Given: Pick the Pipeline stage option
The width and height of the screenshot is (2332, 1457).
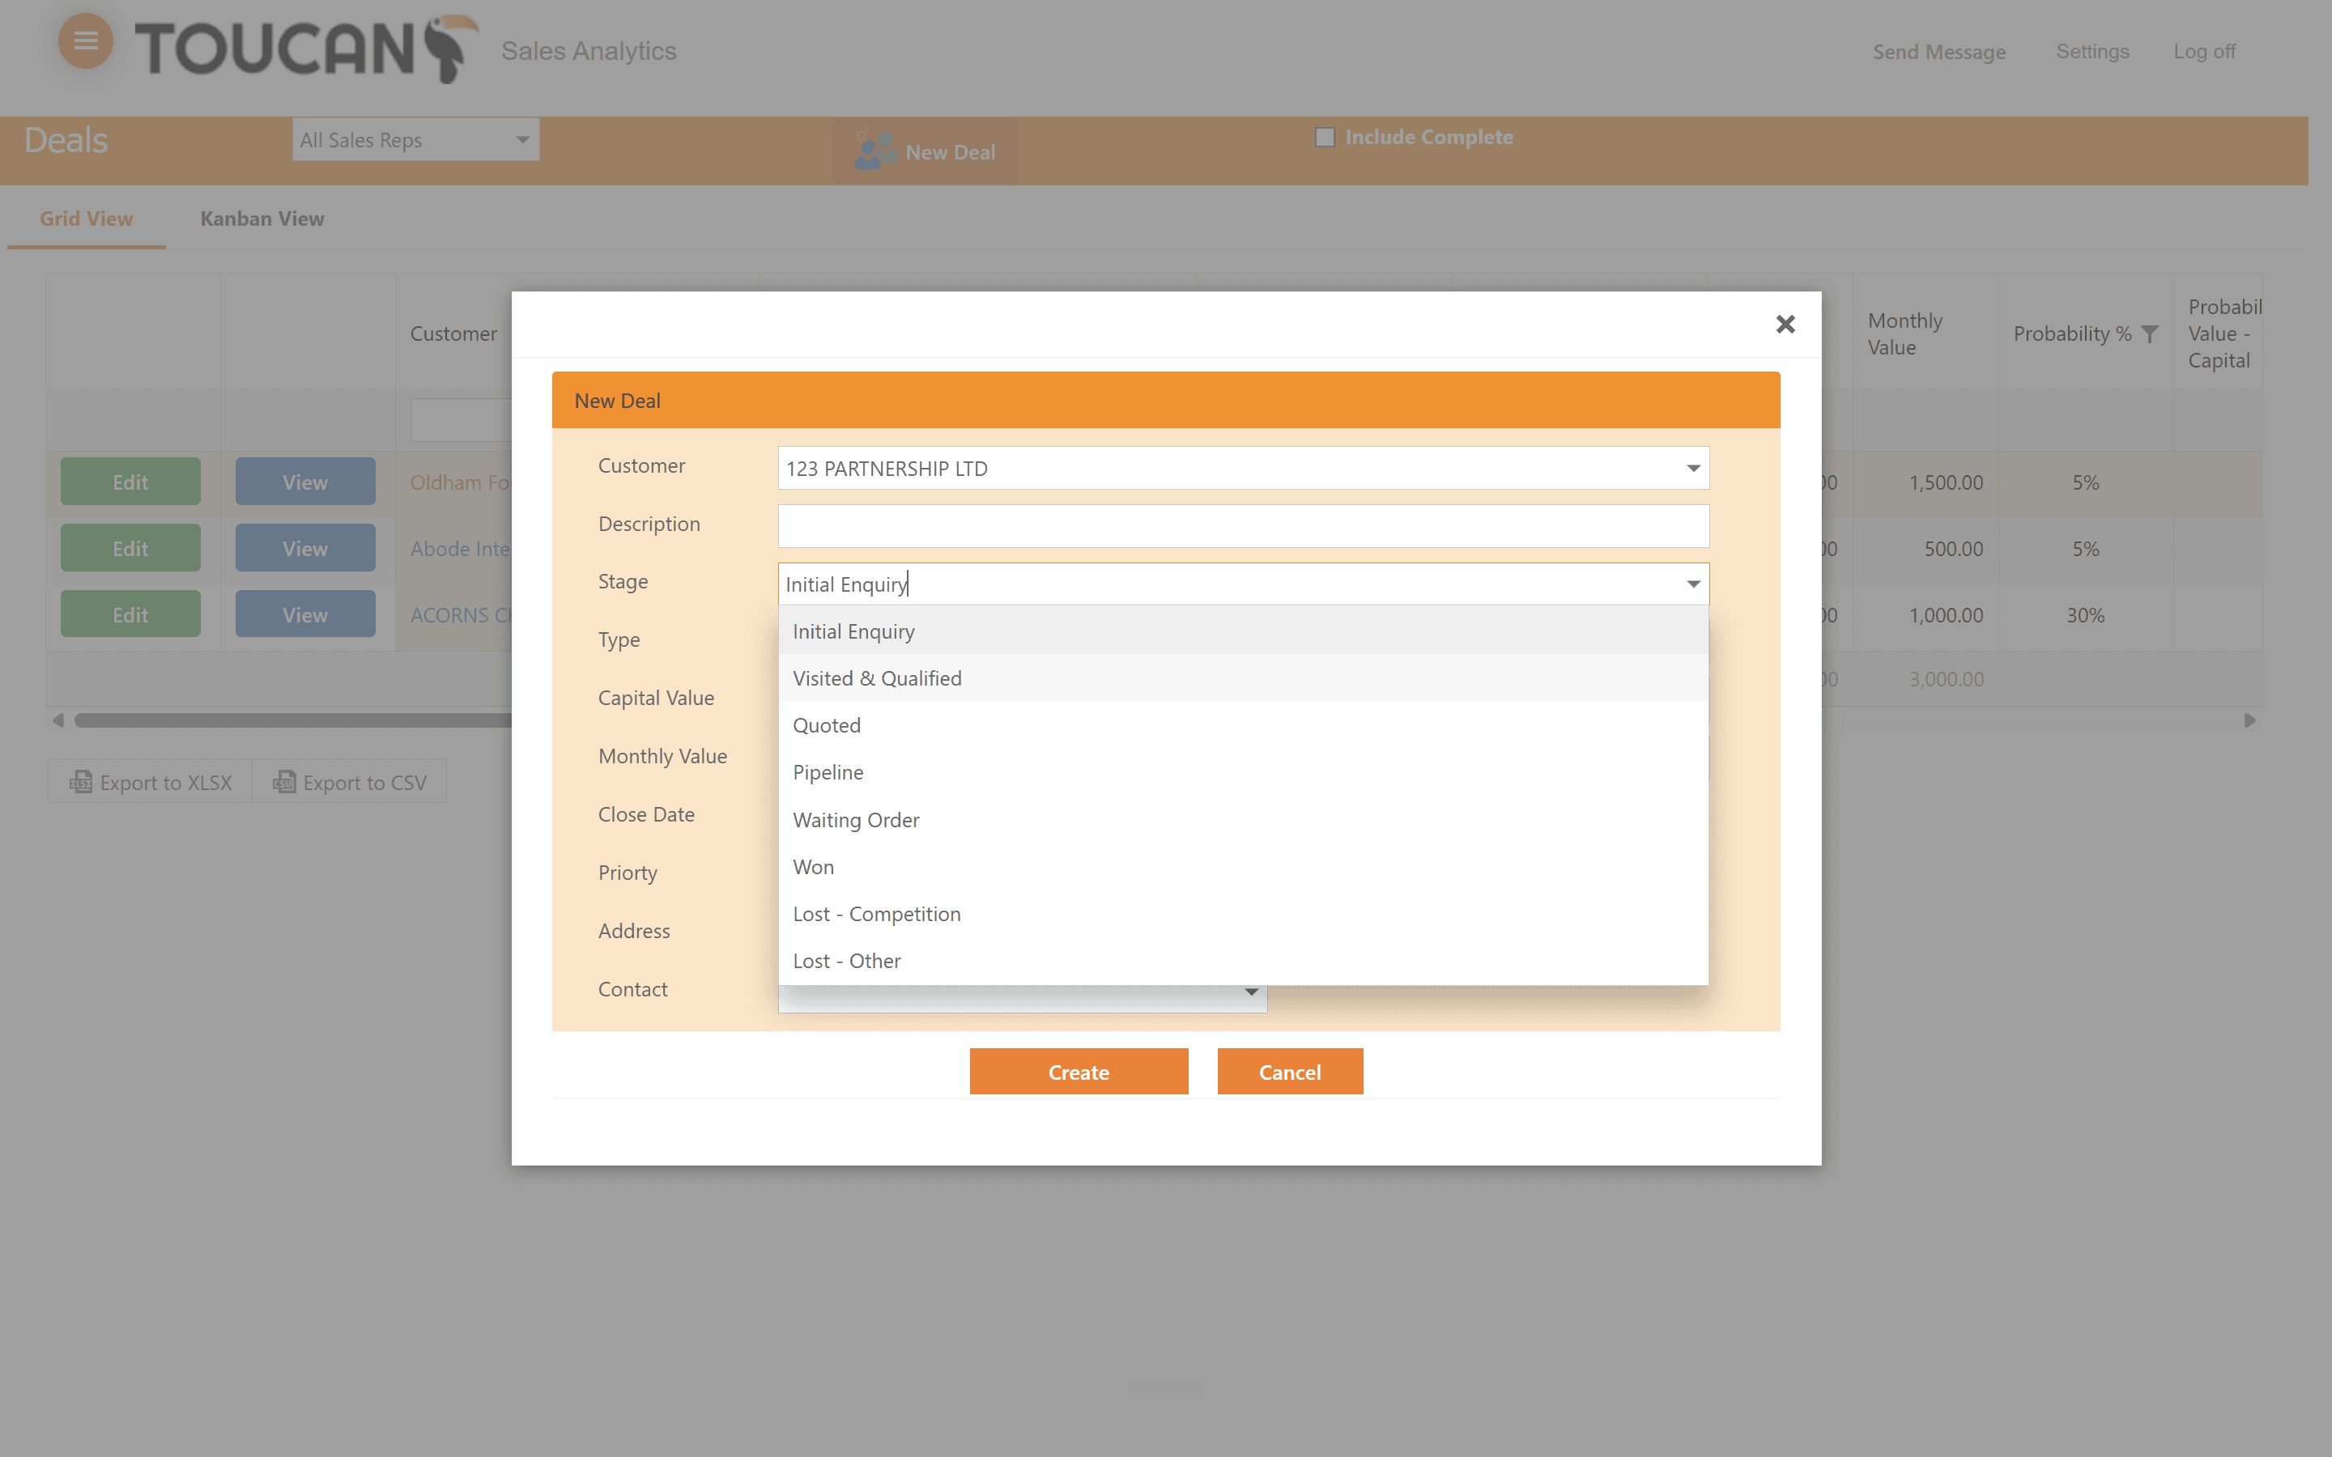Looking at the screenshot, I should tap(1243, 773).
